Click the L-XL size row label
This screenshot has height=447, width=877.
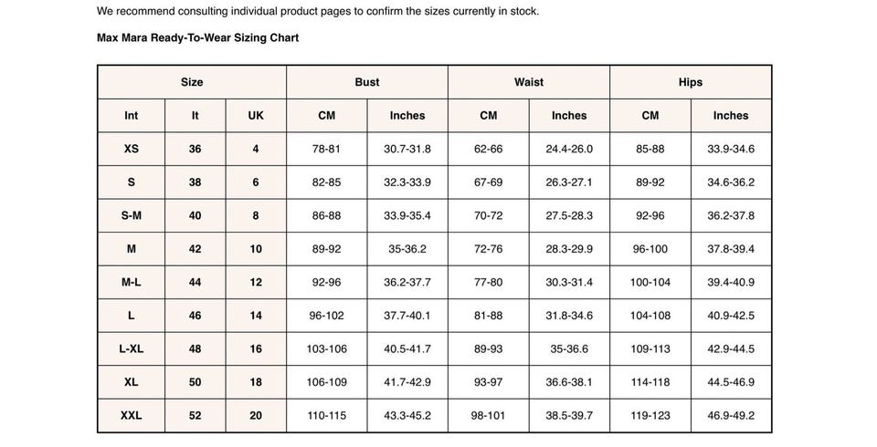132,348
